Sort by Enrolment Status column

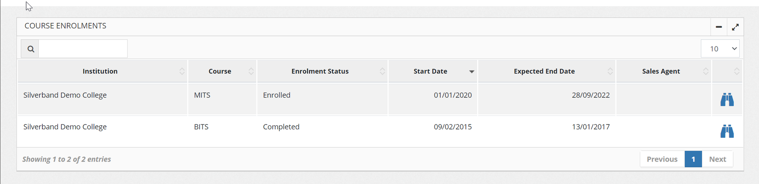(320, 71)
